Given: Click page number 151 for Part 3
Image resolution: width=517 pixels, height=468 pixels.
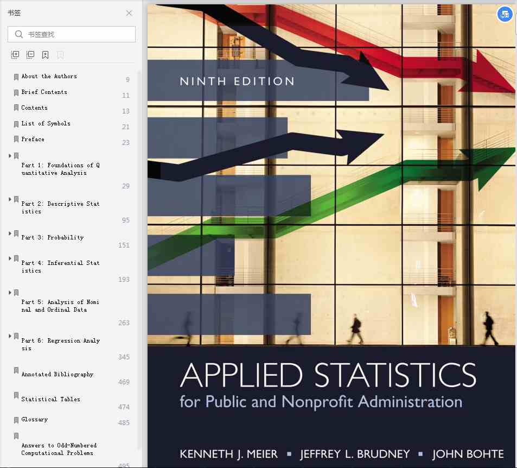Looking at the screenshot, I should click(x=124, y=245).
